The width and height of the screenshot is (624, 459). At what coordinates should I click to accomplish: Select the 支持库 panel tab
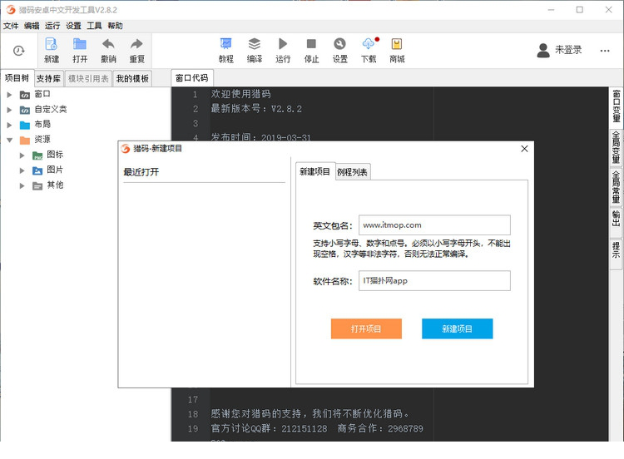click(48, 78)
